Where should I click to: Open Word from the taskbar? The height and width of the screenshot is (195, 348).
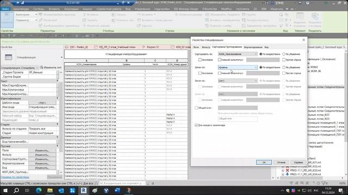point(117,190)
